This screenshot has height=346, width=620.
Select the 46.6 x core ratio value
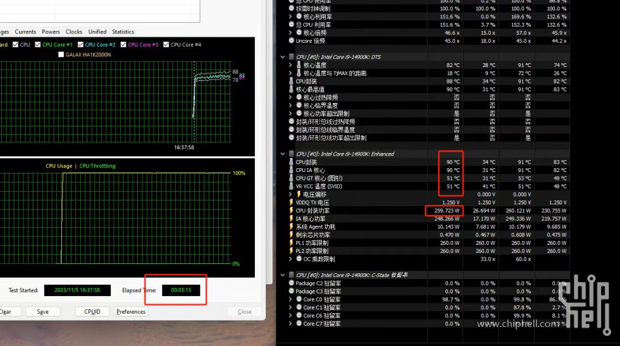[x=452, y=33]
